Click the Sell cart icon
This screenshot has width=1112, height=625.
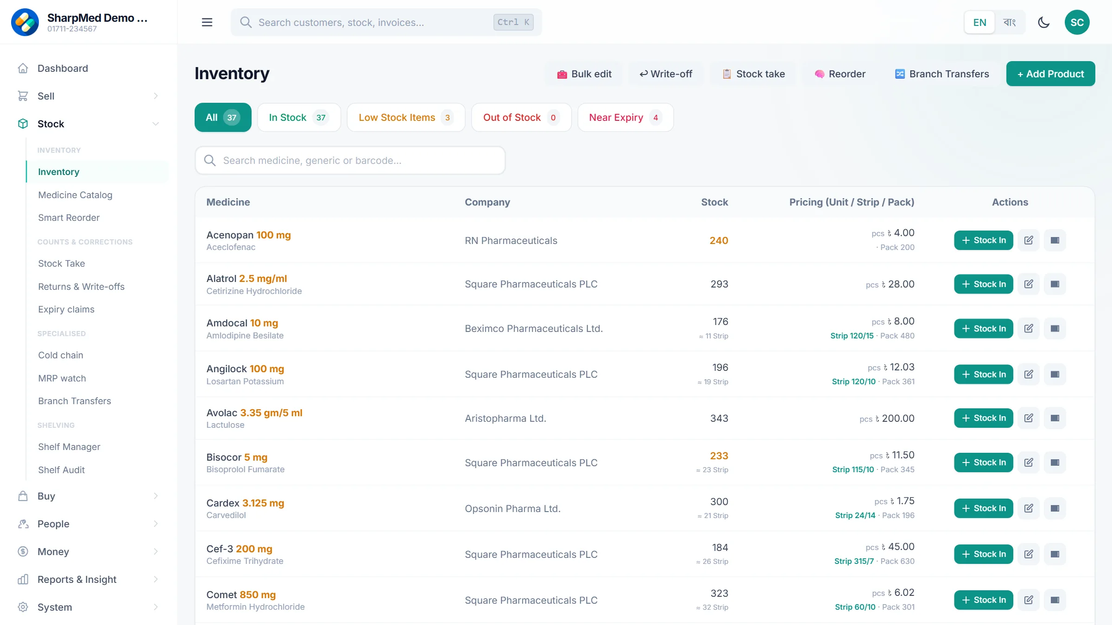point(23,96)
